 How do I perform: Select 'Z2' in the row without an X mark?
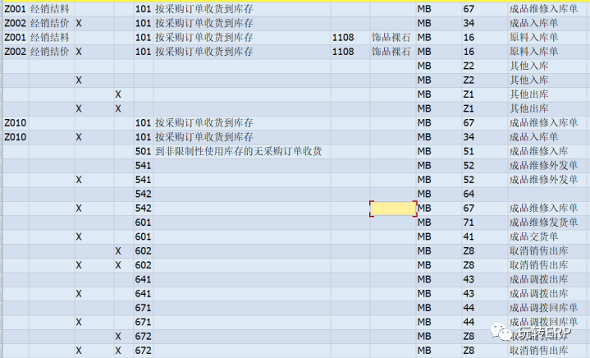[x=469, y=66]
